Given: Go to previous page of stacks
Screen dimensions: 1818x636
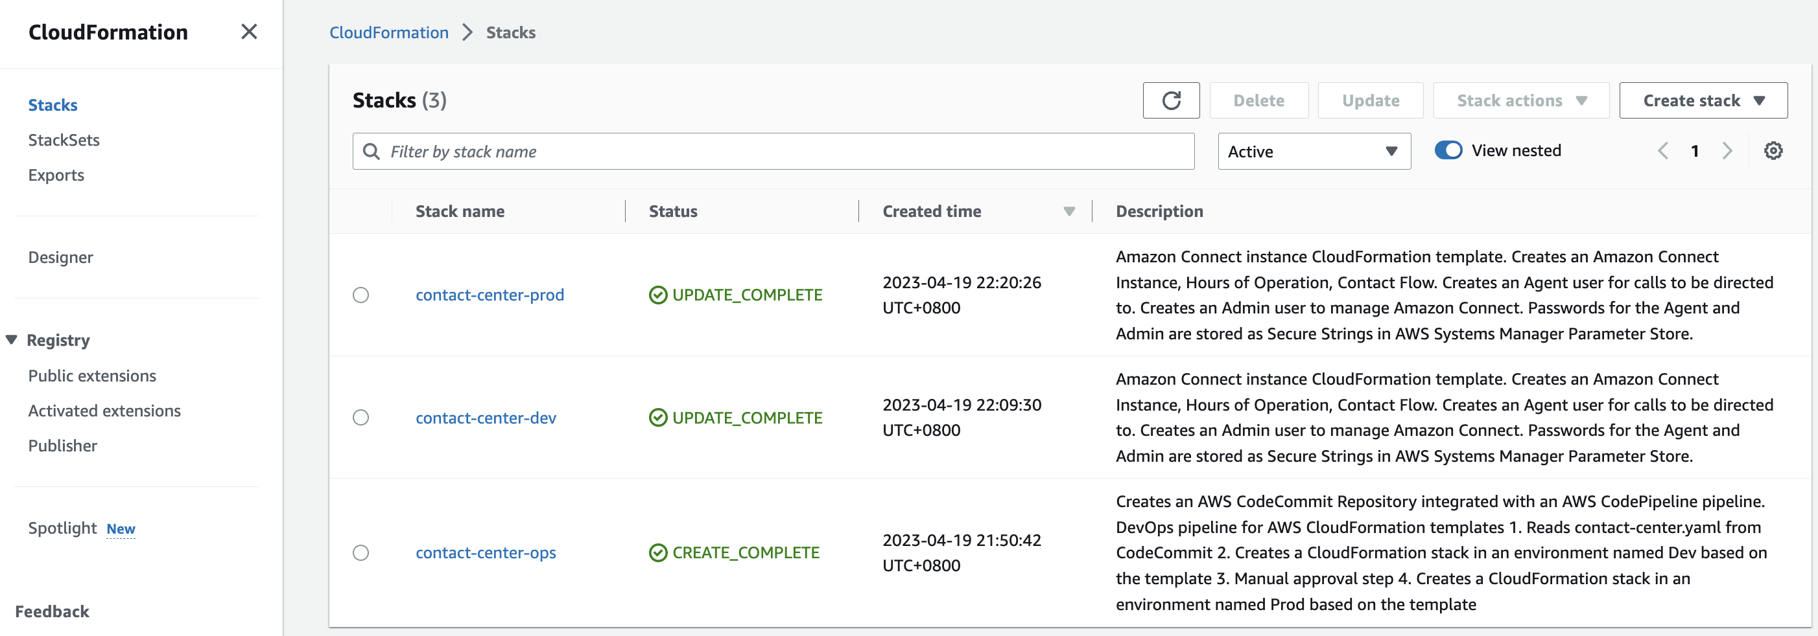Looking at the screenshot, I should (x=1663, y=151).
